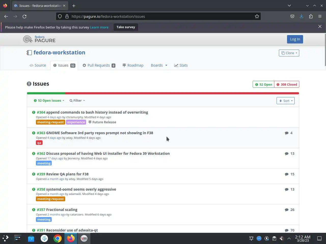Open notifications bell in system tray

click(251, 238)
